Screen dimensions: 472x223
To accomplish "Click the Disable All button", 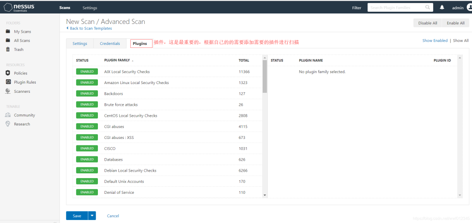I will pos(428,23).
